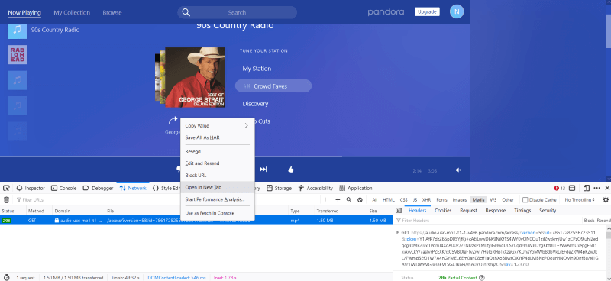611x281 pixels.
Task: Go to My Collection
Action: point(72,12)
